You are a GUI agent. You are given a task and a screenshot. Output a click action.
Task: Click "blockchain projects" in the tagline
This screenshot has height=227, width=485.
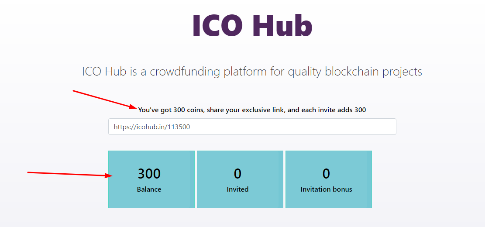click(x=373, y=72)
